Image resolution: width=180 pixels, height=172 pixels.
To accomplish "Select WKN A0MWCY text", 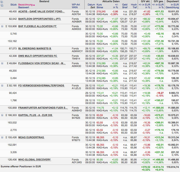I will click(77, 51).
